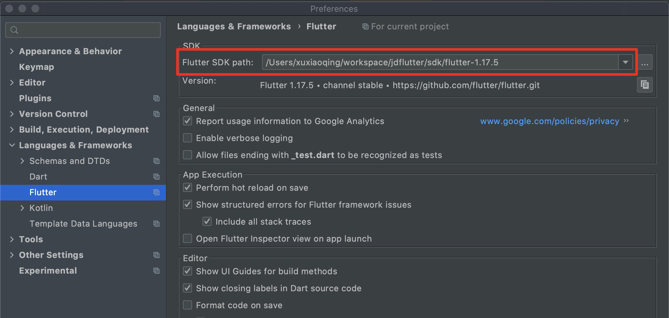Click the project-scope icon on Flutter row
Viewport: 669px width, 318px height.
156,192
